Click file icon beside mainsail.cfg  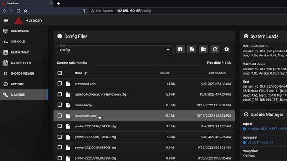click(x=68, y=105)
